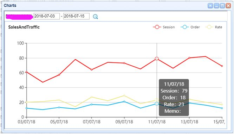Viewport: 234px width, 134px height.
Task: Maximize the Charts window
Action: coord(222,6)
